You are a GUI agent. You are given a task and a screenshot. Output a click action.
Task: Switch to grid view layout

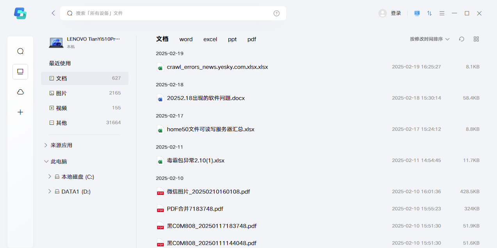click(x=476, y=39)
